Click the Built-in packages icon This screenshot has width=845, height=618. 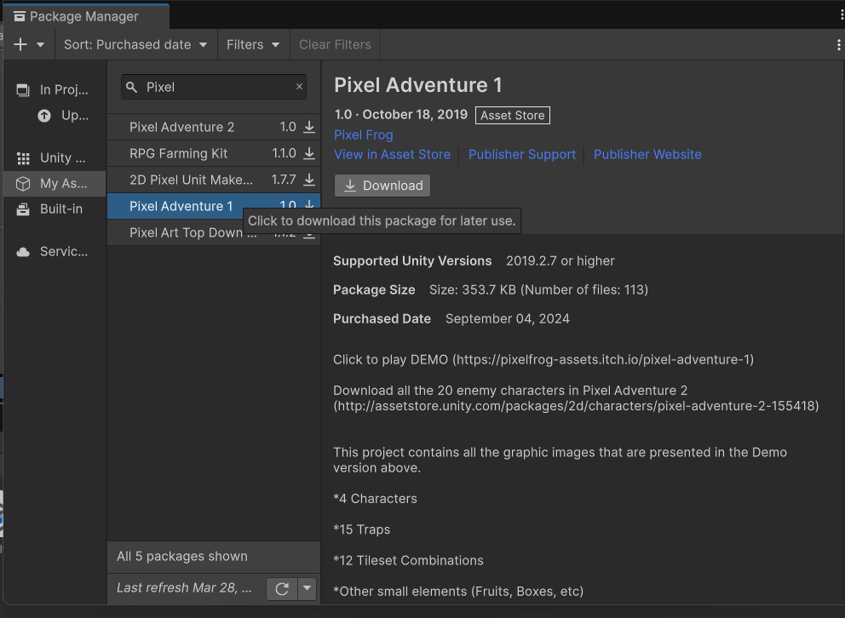[x=23, y=209]
